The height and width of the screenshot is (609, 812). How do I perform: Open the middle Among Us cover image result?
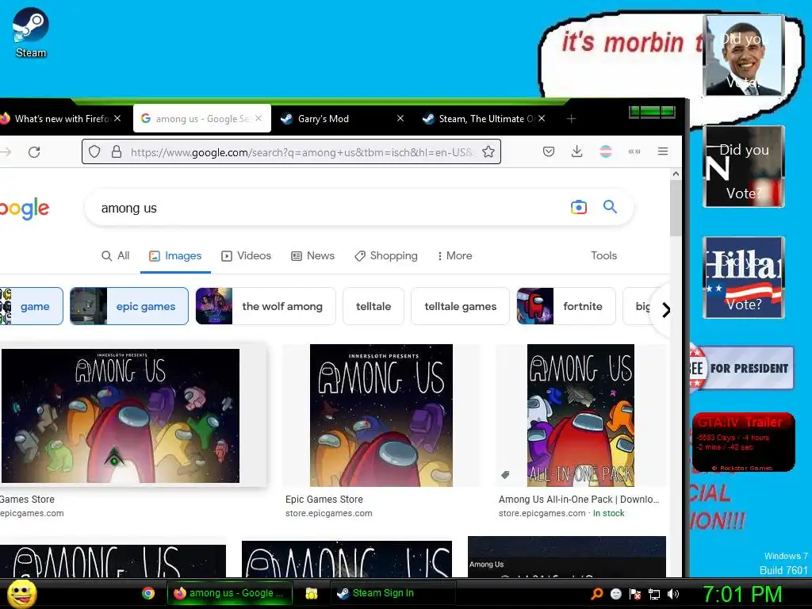(x=381, y=416)
